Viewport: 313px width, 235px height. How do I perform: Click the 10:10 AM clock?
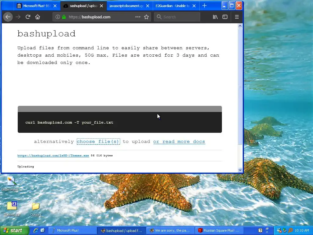[x=302, y=230]
